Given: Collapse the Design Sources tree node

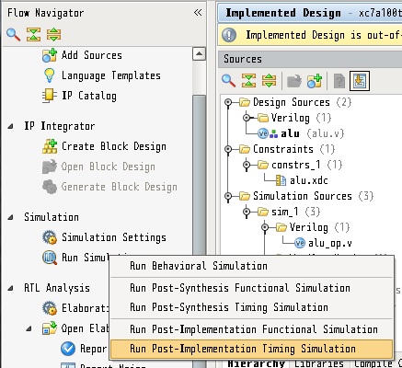Looking at the screenshot, I should [228, 102].
